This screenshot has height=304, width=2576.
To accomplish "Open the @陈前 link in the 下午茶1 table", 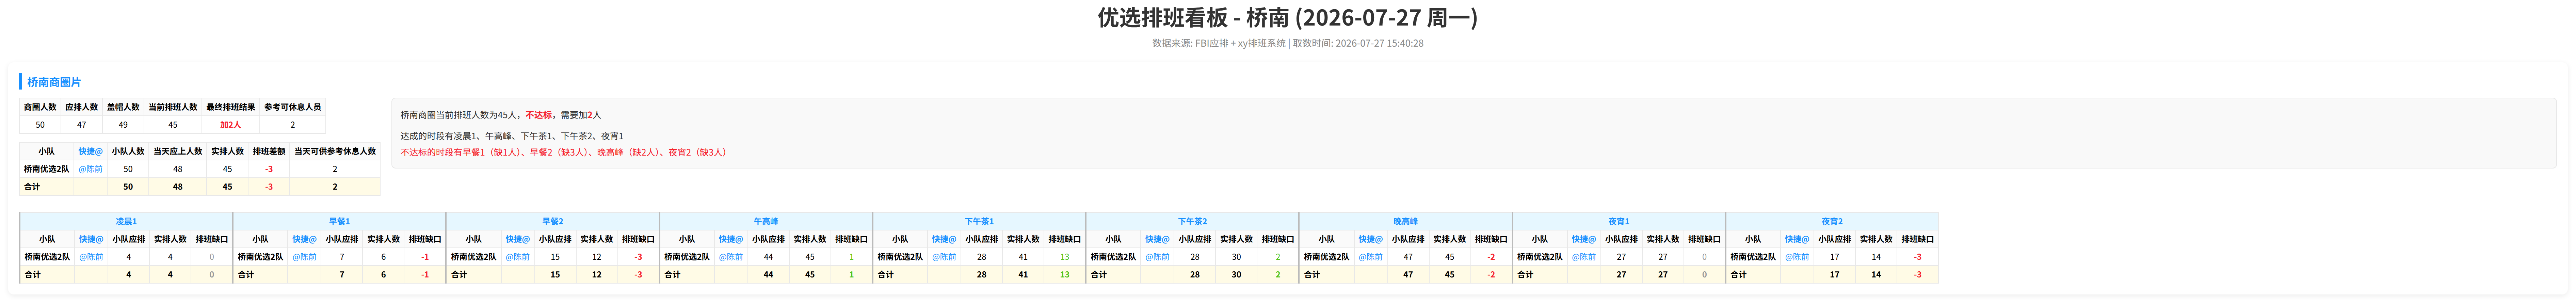I will point(944,257).
